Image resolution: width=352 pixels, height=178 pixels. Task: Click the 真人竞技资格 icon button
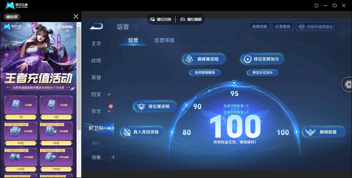[127, 132]
